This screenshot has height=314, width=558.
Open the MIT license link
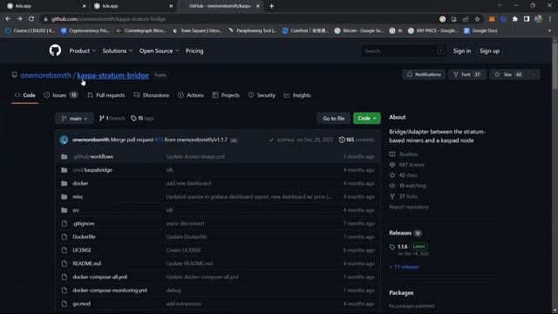(412, 165)
